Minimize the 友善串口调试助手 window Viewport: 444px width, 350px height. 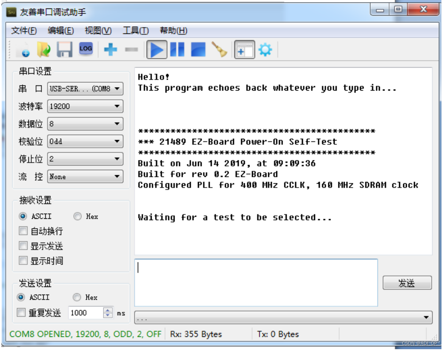pyautogui.click(x=380, y=10)
